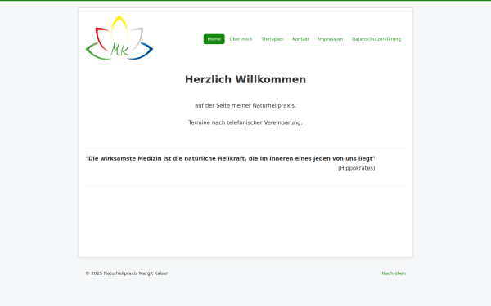Open the Datenschutzerklärung page
This screenshot has width=491, height=306.
[376, 39]
